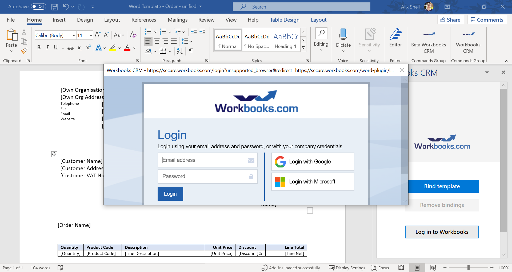Decrease paragraph indent

pos(194,32)
